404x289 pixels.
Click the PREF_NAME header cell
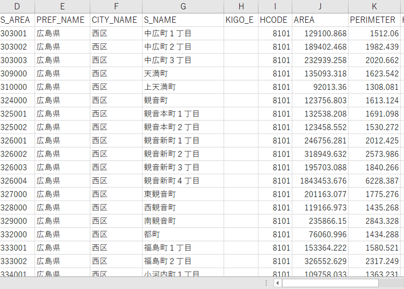pos(63,20)
